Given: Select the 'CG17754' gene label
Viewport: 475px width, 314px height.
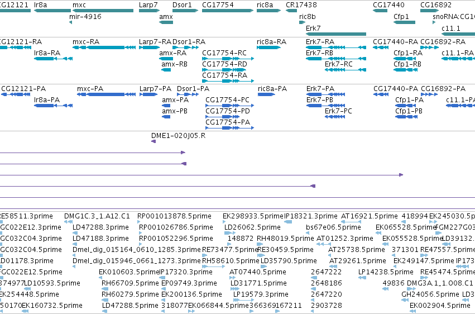Looking at the screenshot, I should [218, 5].
